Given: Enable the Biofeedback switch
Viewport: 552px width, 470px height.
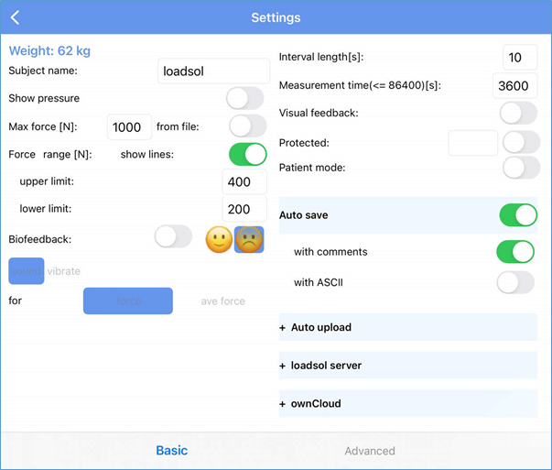Looking at the screenshot, I should 173,236.
